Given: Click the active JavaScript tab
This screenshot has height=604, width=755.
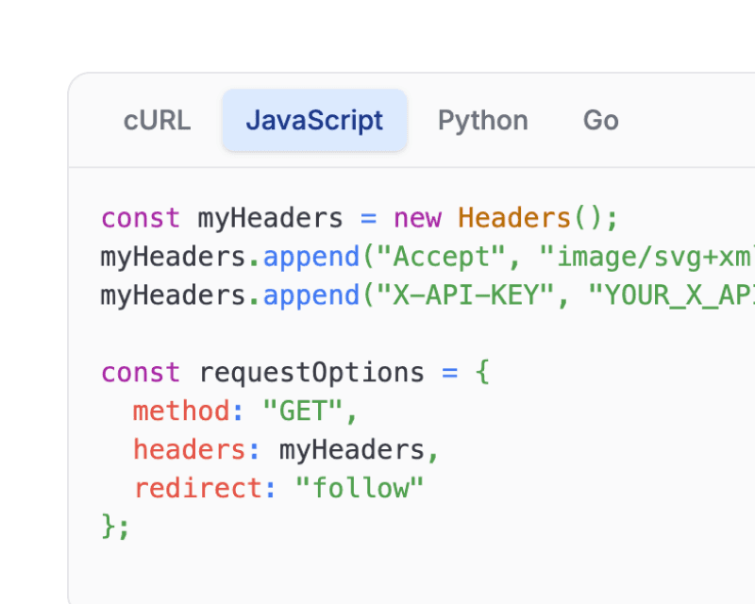Looking at the screenshot, I should [314, 120].
